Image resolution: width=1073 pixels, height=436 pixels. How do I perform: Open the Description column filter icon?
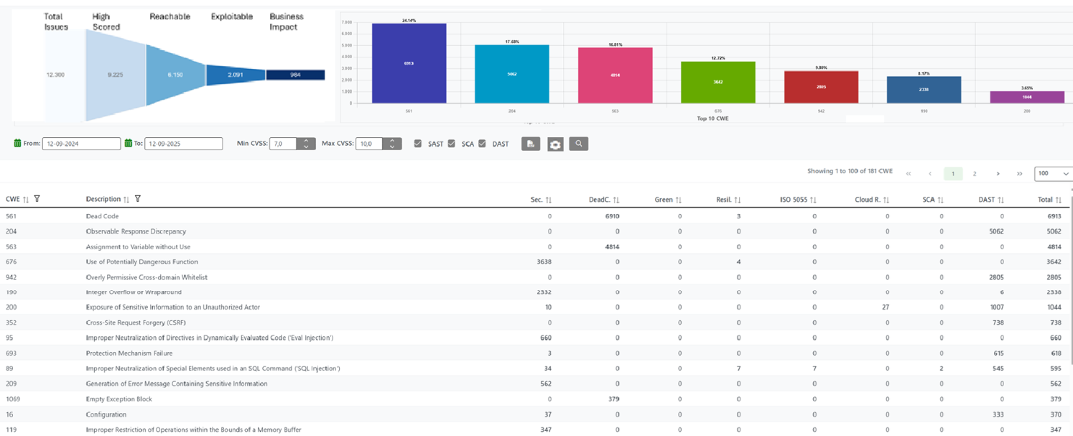point(138,199)
